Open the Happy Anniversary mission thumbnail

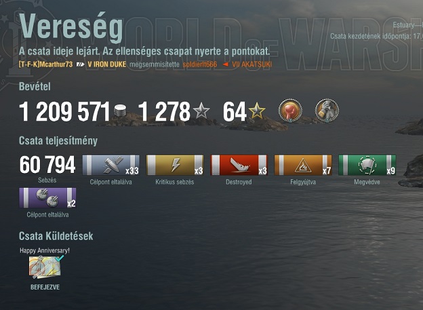pos(45,267)
